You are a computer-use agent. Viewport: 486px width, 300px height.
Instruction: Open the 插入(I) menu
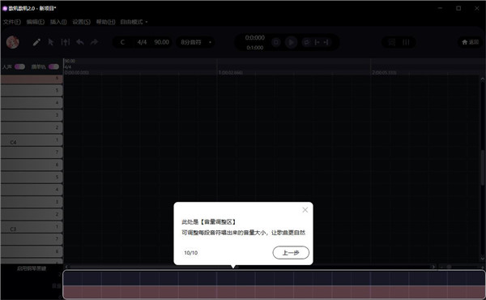(58, 22)
